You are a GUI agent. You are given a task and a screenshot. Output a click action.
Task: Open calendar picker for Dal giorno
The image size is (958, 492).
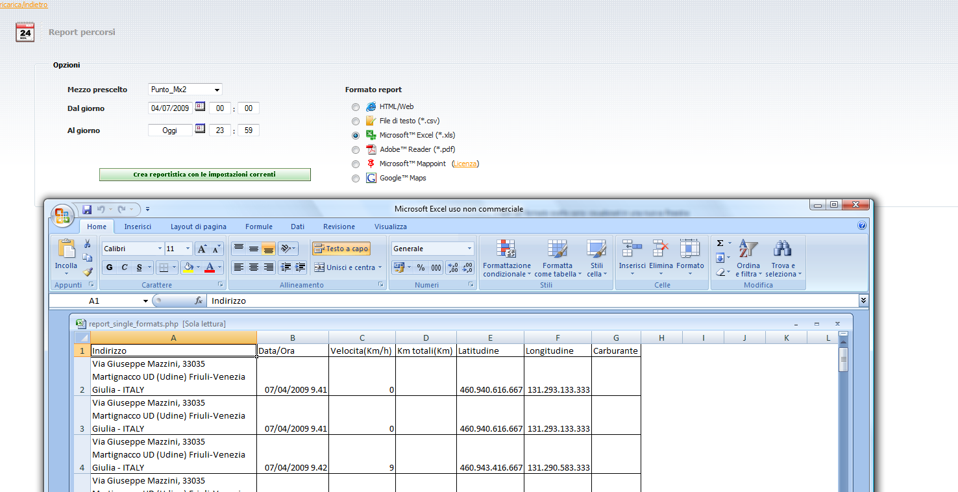point(200,106)
